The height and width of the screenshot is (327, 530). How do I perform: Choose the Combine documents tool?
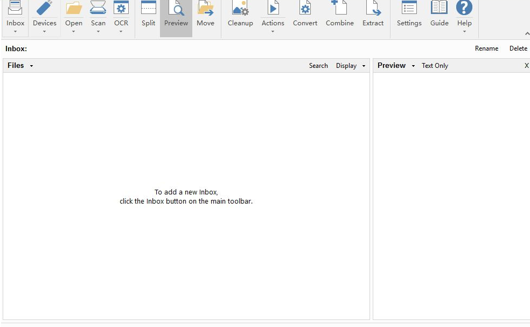339,10
